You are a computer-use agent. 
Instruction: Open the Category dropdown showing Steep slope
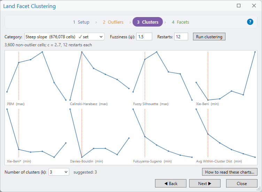(64, 37)
